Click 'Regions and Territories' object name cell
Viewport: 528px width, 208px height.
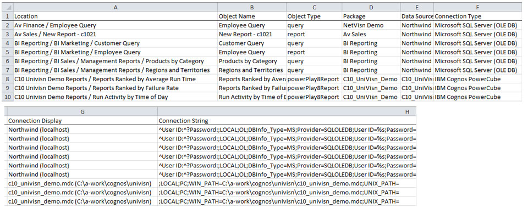pyautogui.click(x=252, y=70)
